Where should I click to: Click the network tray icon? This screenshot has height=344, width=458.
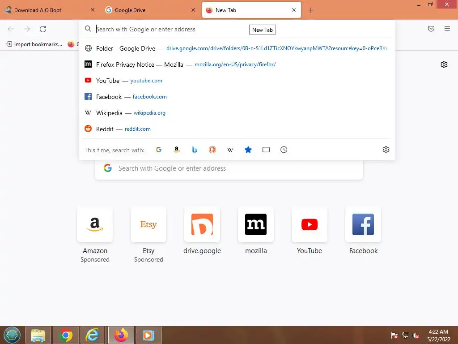405,335
